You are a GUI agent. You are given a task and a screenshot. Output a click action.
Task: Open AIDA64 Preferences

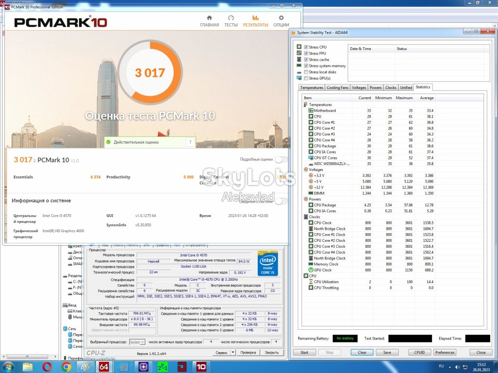(445, 353)
